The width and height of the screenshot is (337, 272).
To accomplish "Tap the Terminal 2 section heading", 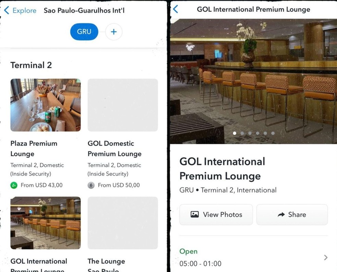I will pos(31,65).
